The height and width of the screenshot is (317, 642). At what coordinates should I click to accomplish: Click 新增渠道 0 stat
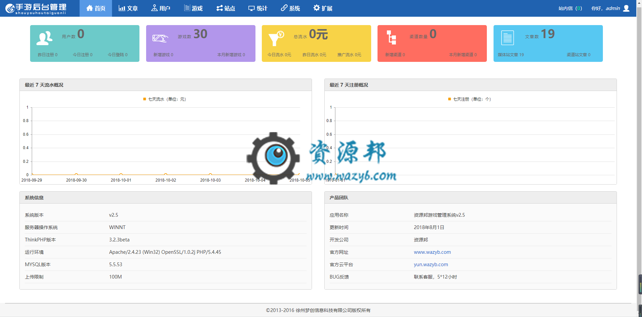pos(395,55)
